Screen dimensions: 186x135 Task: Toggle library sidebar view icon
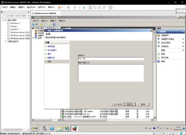90,7
